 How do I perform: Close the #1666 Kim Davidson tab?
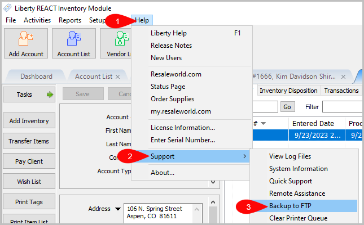(x=343, y=76)
